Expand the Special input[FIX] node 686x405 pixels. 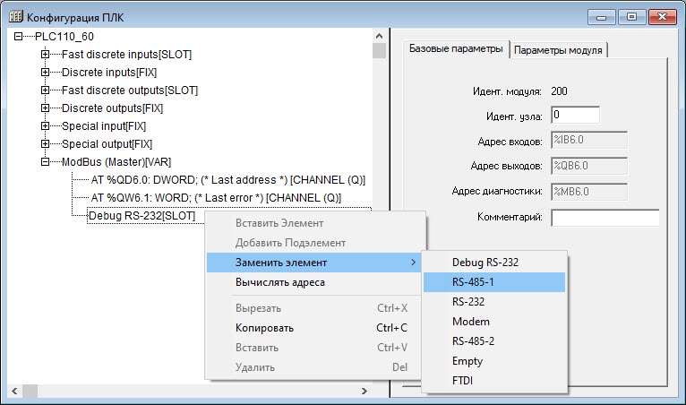tap(45, 126)
